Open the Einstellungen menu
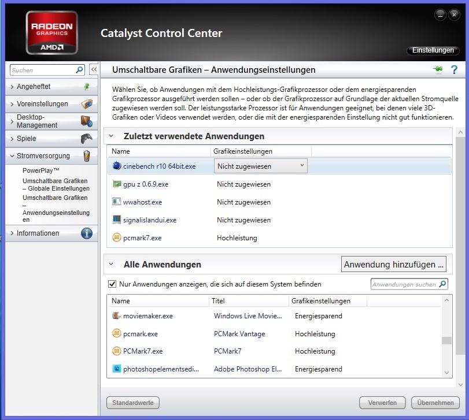The image size is (469, 420). 433,50
